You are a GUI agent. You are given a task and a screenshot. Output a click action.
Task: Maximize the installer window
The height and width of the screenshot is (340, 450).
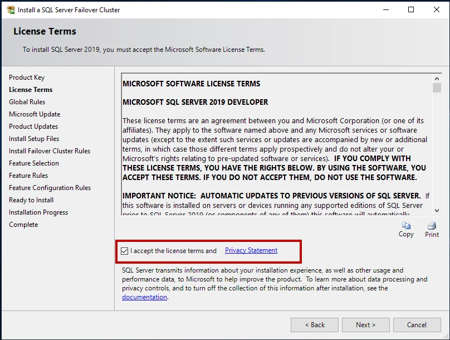[x=411, y=10]
